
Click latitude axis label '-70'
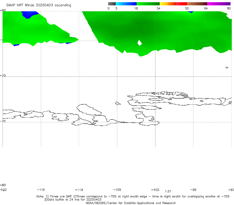(x=3, y=76)
